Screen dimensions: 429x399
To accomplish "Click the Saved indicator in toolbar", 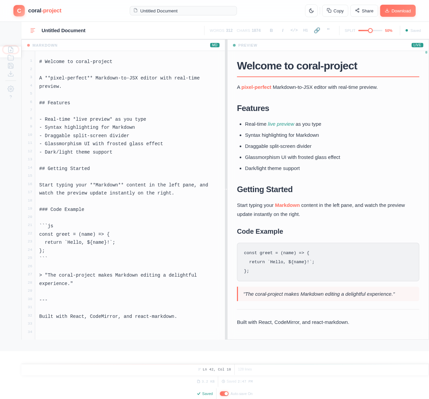I will coord(413,31).
